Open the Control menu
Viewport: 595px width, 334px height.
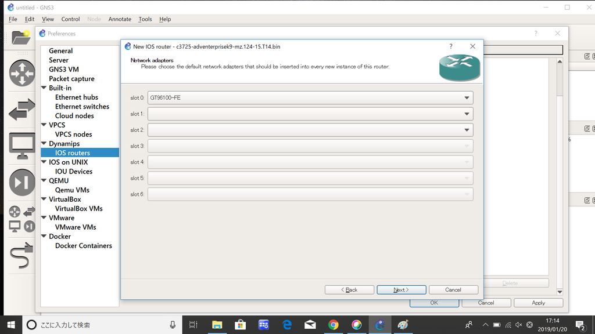70,19
